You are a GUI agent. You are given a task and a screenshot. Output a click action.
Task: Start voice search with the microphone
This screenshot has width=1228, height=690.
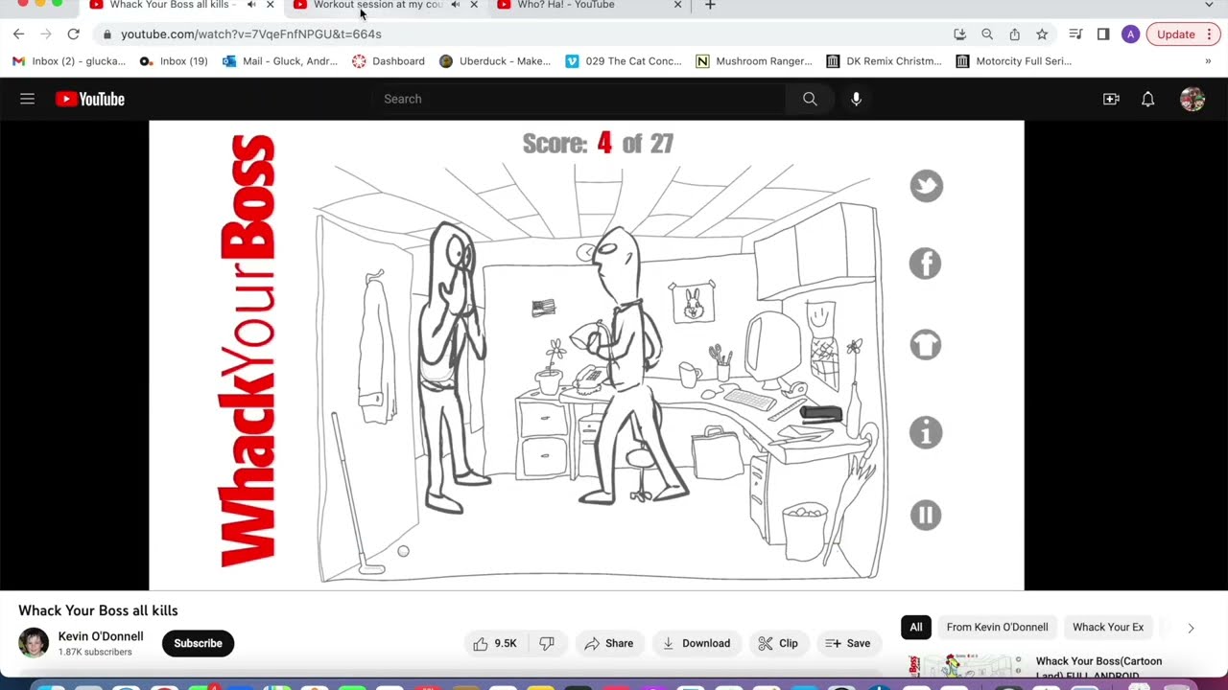(856, 99)
